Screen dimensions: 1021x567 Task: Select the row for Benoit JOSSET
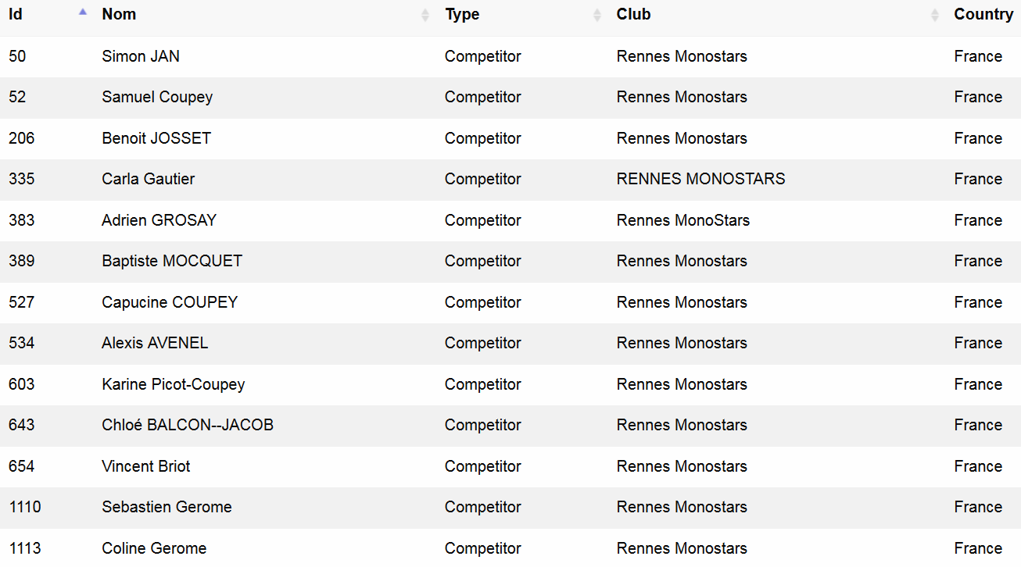point(156,138)
